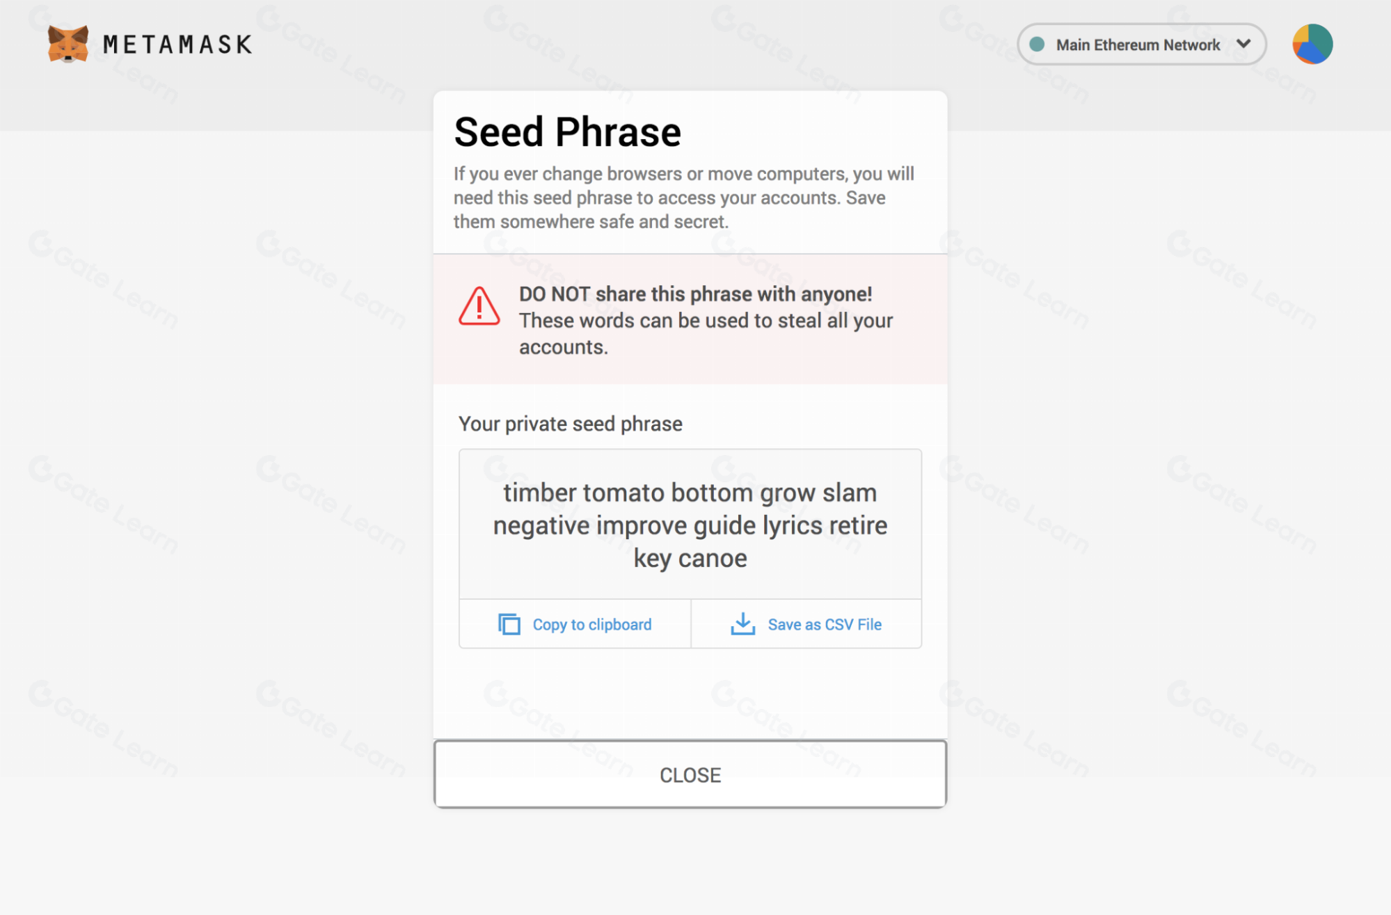Click the seed phrase description paragraph
This screenshot has width=1391, height=915.
pyautogui.click(x=683, y=198)
